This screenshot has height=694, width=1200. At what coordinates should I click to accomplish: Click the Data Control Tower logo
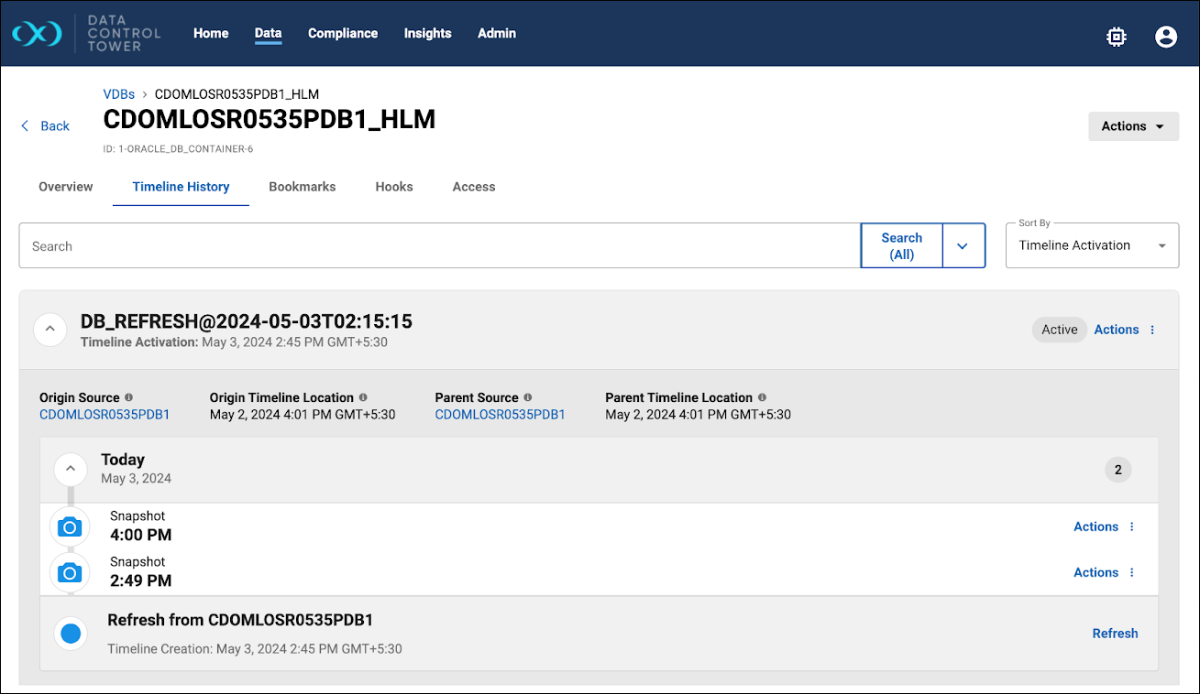pyautogui.click(x=37, y=34)
